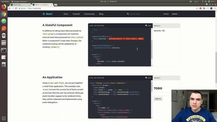Open the React DevTools extension icon

211,8
